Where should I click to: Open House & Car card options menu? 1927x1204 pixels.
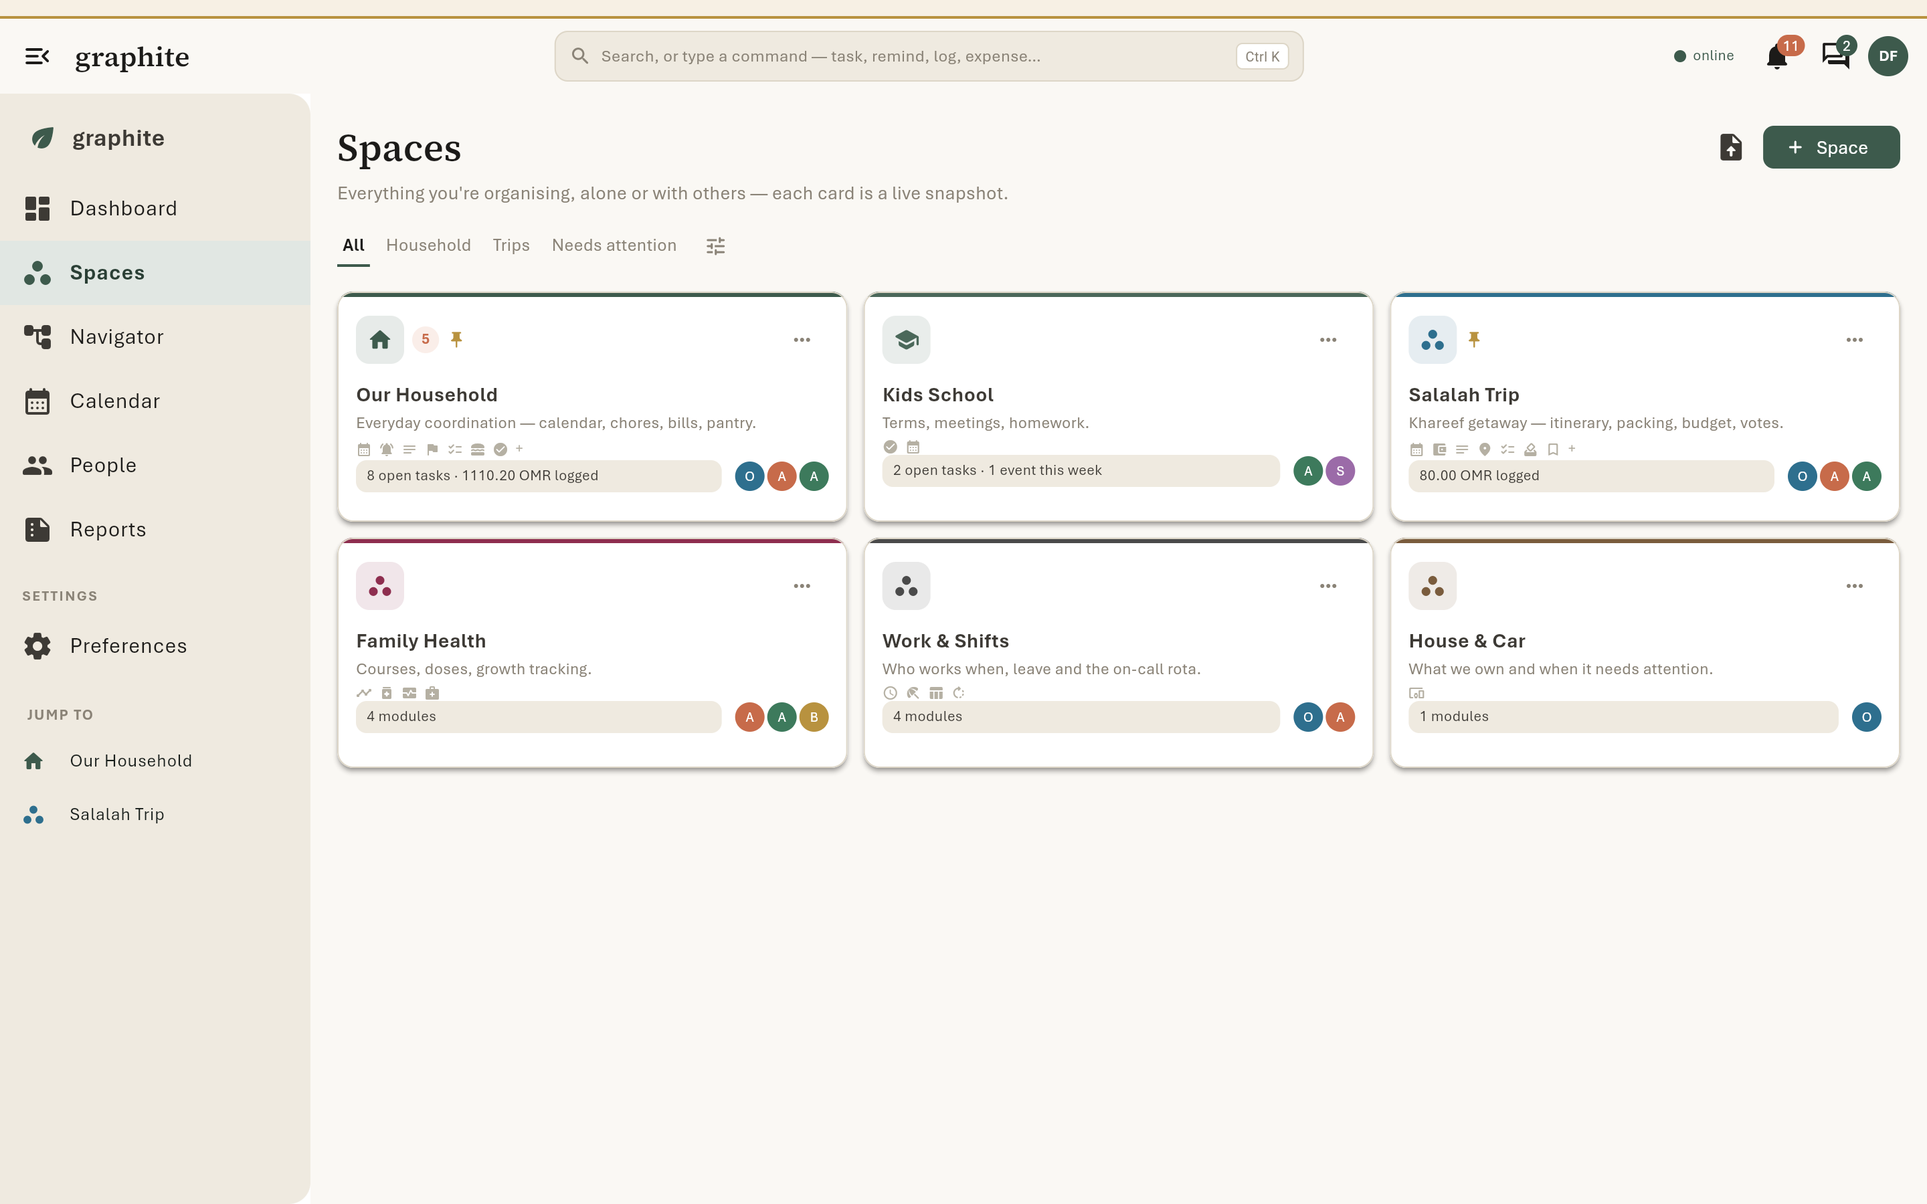click(1855, 586)
